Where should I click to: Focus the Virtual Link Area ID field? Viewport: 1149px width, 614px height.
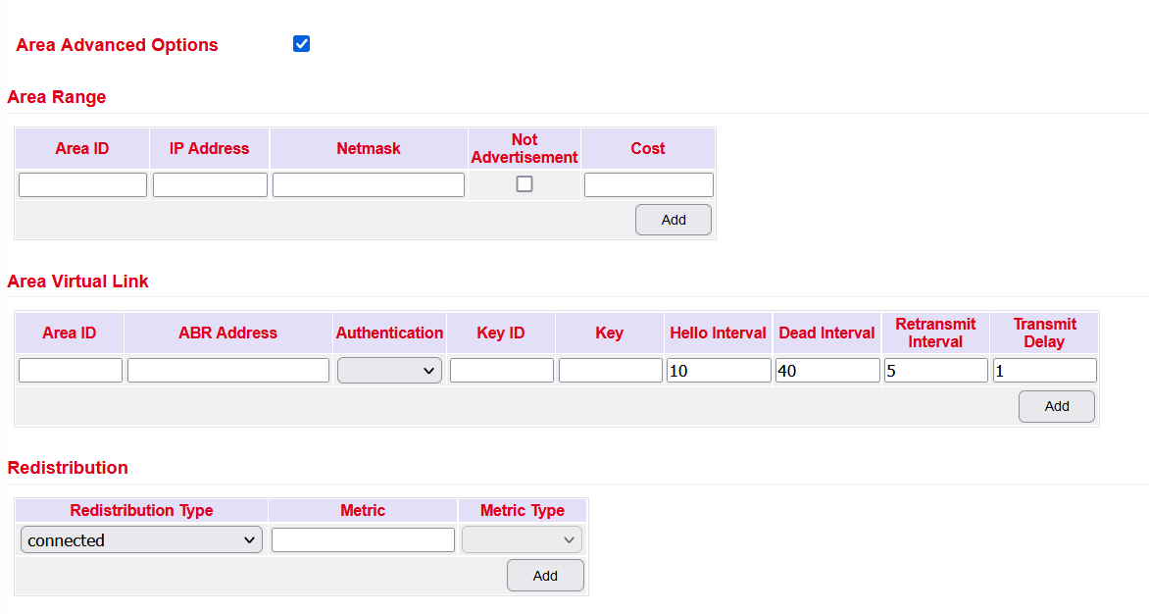point(71,370)
